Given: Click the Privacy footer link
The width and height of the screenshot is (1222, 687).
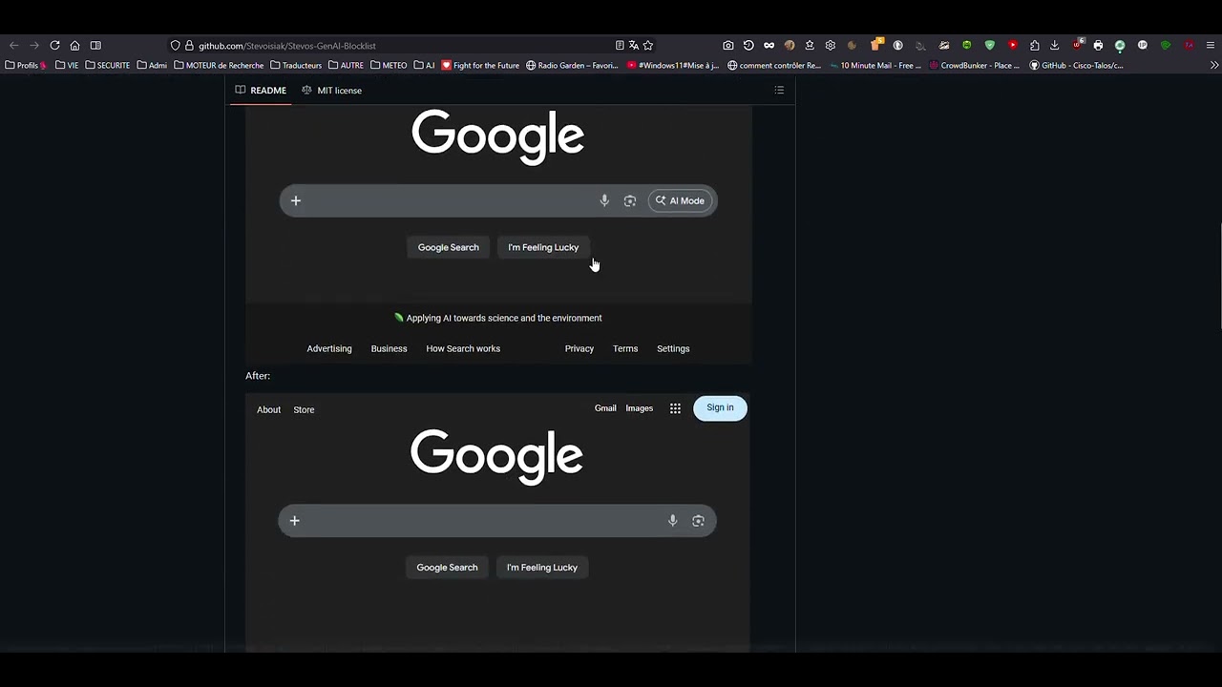Looking at the screenshot, I should point(579,348).
